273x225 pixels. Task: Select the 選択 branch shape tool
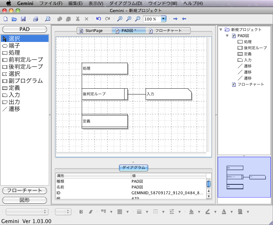pyautogui.click(x=25, y=74)
